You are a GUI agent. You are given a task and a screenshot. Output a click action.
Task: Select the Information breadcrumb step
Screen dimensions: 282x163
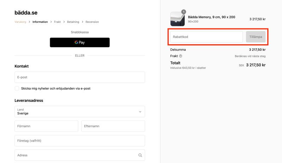[40, 22]
